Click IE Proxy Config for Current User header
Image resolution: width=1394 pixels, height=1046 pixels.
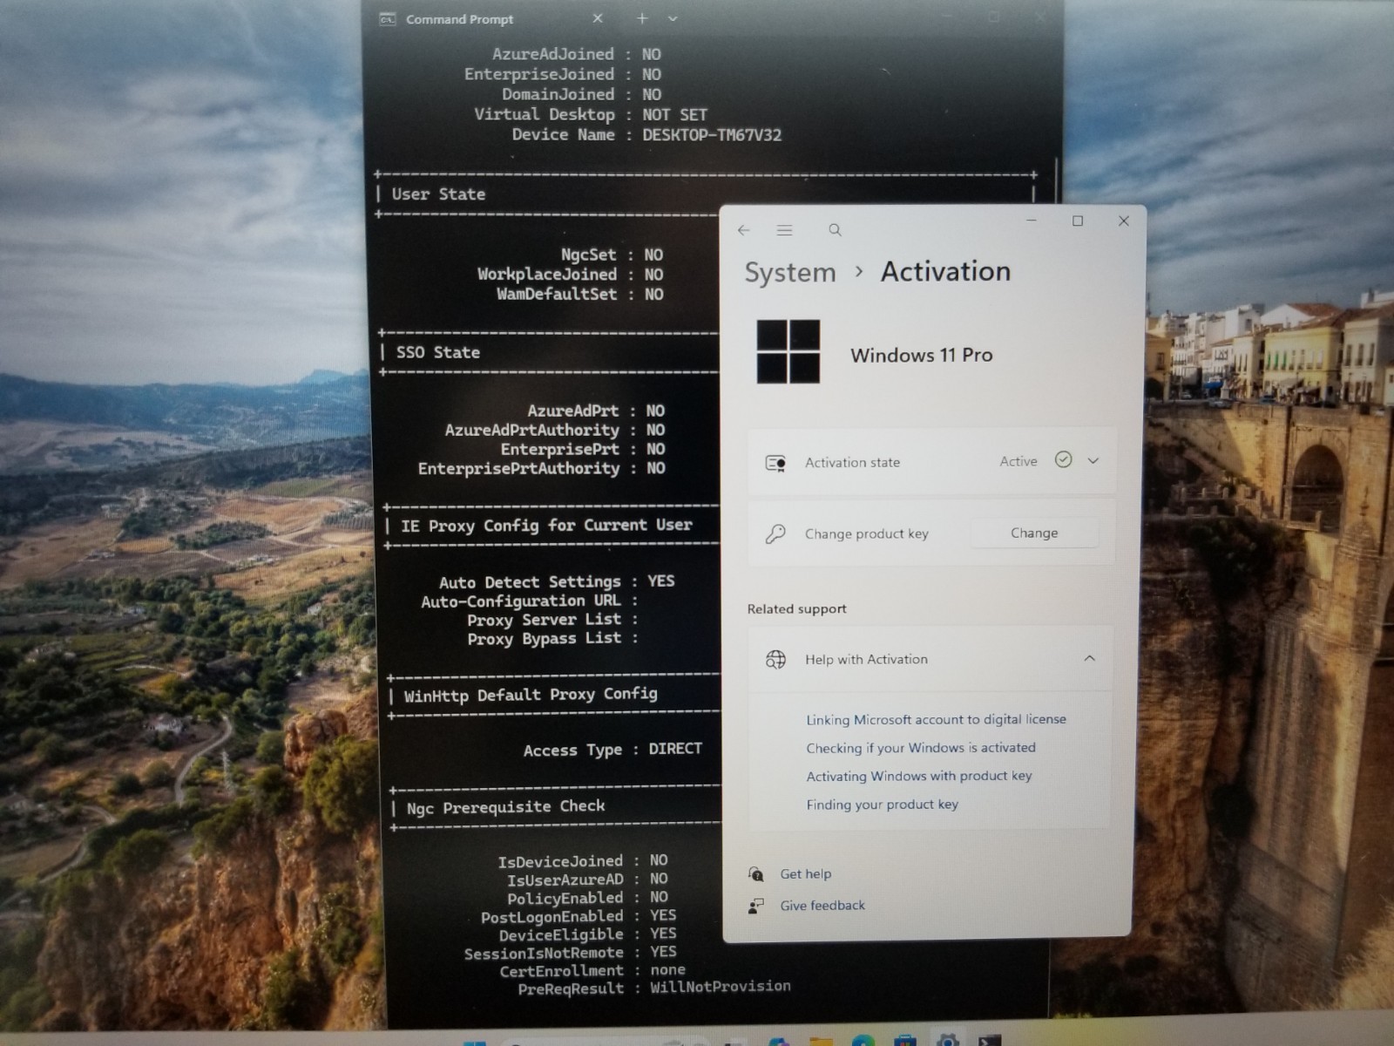pos(546,526)
